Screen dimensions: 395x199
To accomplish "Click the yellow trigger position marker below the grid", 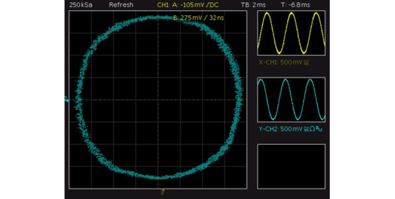I will click(163, 193).
